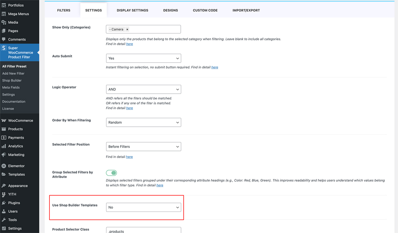
Task: Click the Settings sliders icon at sidebar bottom
Action: 4,228
